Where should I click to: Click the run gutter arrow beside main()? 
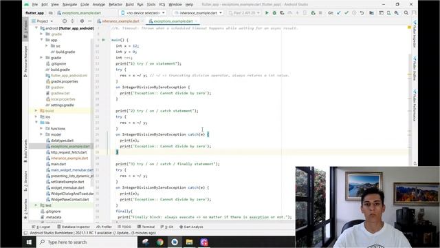coord(103,40)
